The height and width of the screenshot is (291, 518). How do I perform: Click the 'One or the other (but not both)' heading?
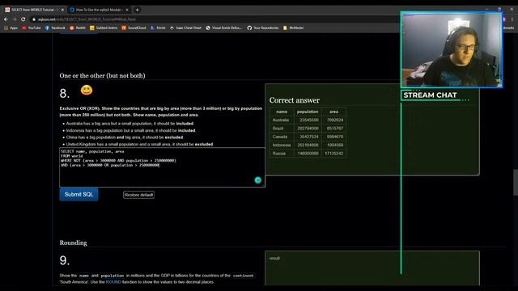click(x=103, y=75)
